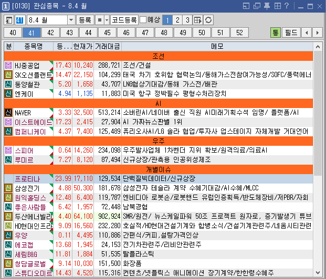Viewport: 326px width, 279px height.
Task: Switch to group tab 50
Action: tap(202, 33)
